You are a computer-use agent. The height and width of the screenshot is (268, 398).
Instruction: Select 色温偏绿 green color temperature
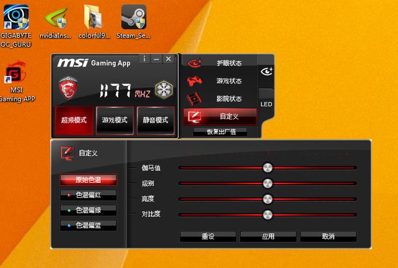[x=88, y=210]
